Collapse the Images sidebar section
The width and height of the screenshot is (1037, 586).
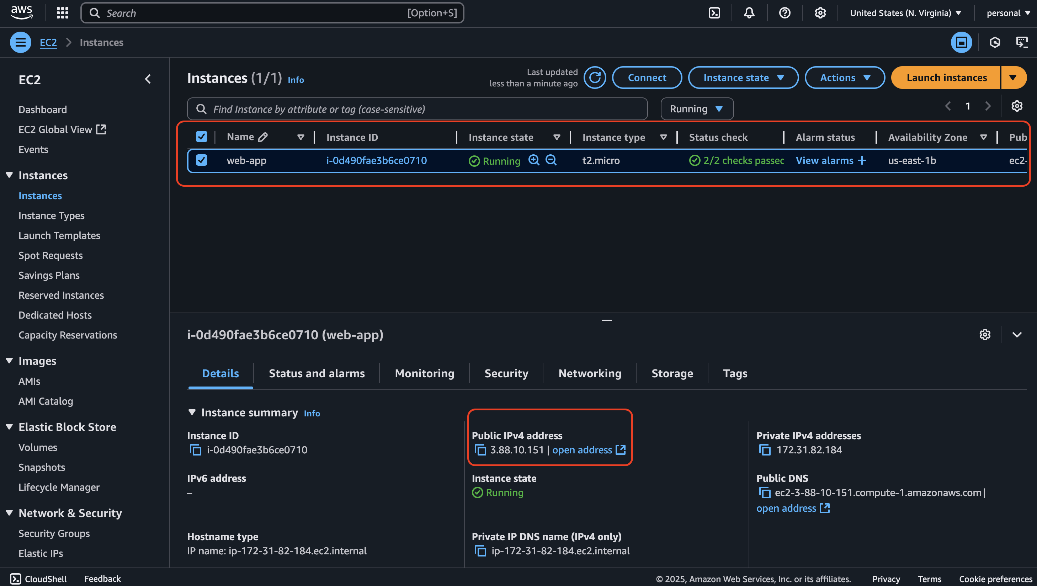click(x=9, y=361)
